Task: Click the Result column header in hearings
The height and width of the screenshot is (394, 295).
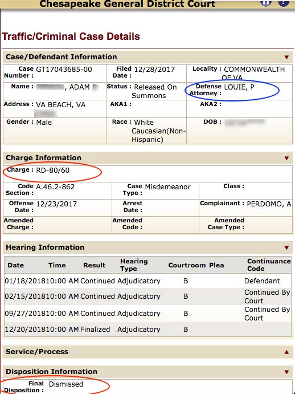Action: pos(95,265)
